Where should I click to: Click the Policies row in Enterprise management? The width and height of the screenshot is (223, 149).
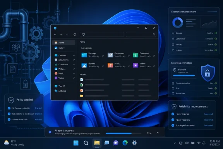tap(194, 45)
